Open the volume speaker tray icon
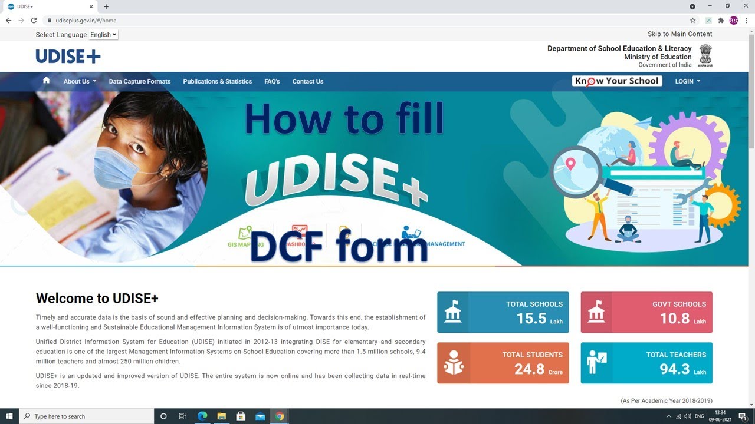 point(688,416)
